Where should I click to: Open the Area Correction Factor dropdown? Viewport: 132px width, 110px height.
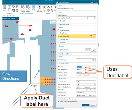95,84
